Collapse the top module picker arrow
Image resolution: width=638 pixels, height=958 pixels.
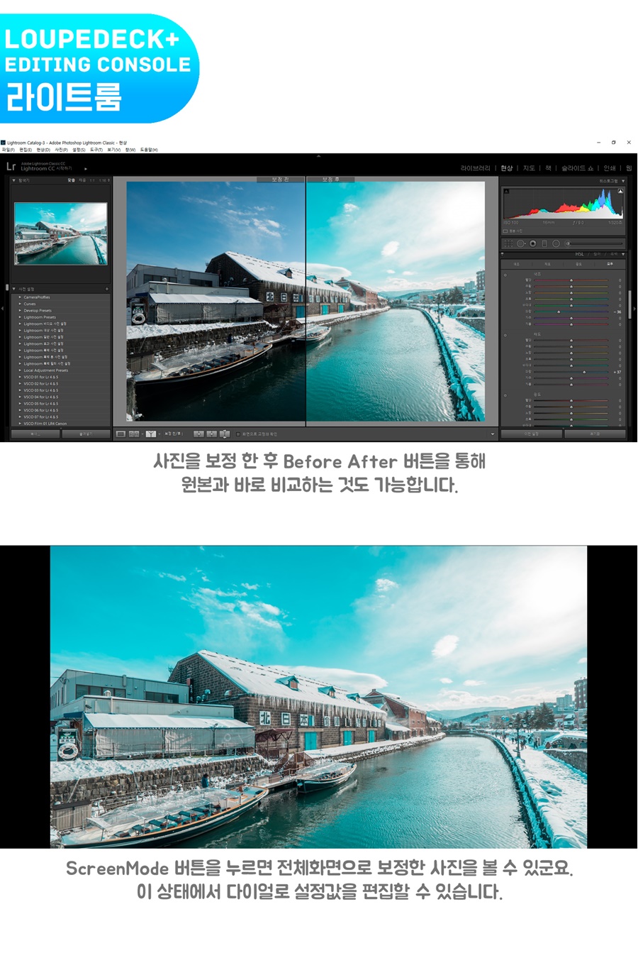318,156
